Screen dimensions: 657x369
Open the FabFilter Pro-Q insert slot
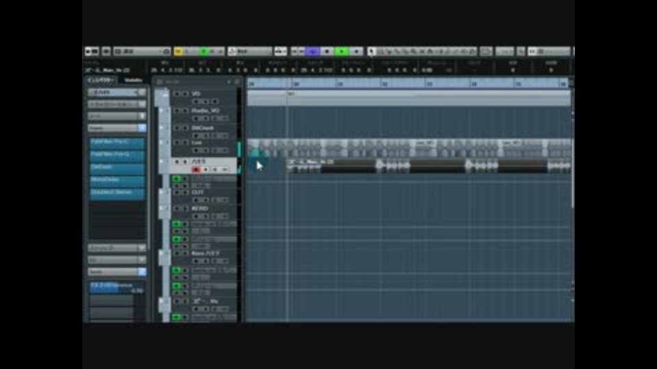(x=117, y=156)
